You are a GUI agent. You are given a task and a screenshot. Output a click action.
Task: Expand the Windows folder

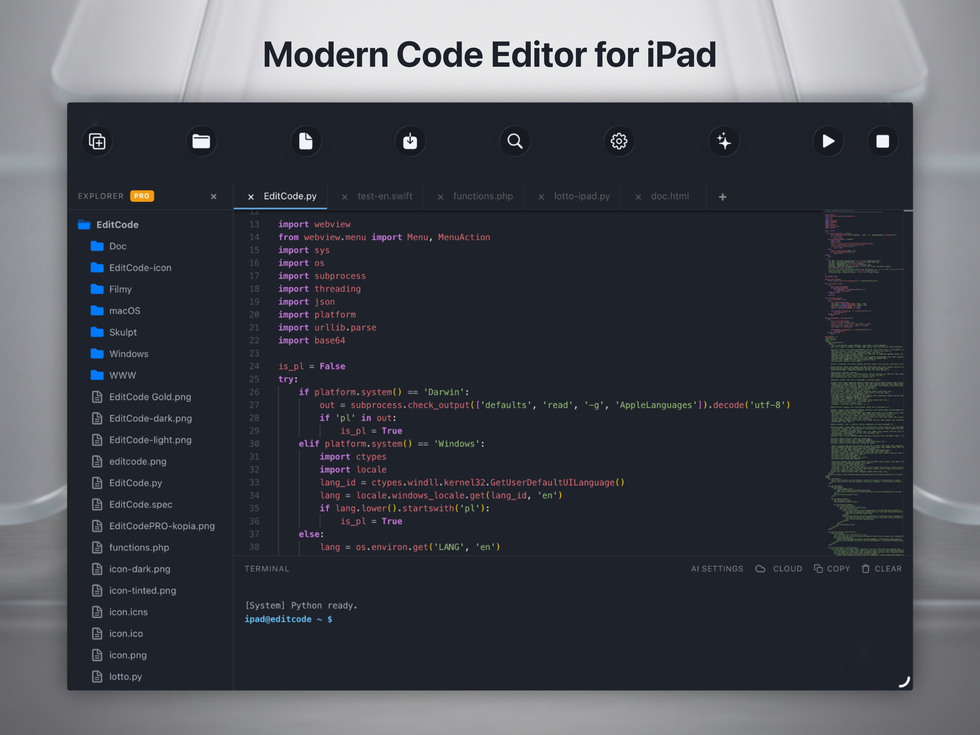pyautogui.click(x=119, y=354)
